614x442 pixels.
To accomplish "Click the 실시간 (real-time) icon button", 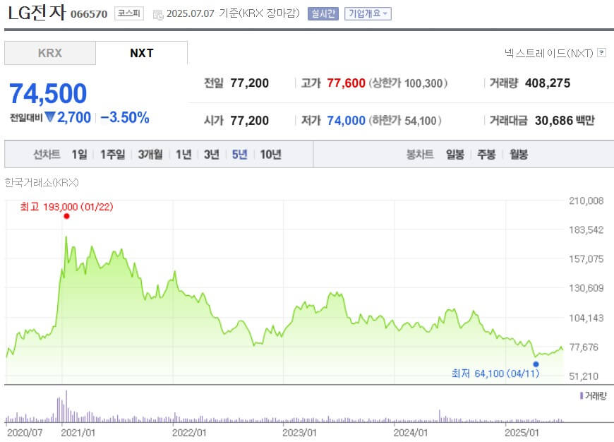I will [323, 13].
